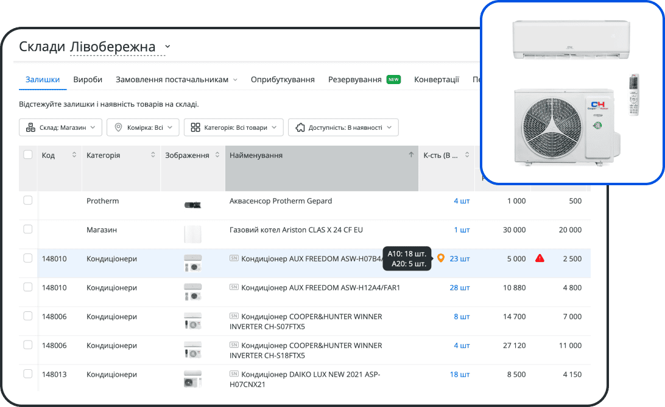The height and width of the screenshot is (407, 665).
Task: Select the header checkbox to choose all rows
Action: point(27,155)
